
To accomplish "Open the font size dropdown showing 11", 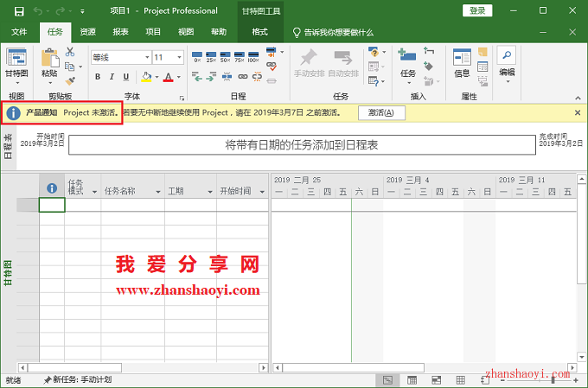I will click(179, 58).
